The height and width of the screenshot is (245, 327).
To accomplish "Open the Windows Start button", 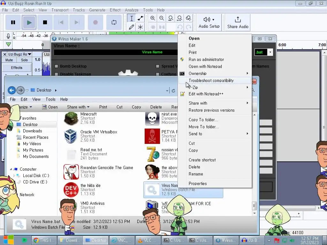I will pos(8,240).
